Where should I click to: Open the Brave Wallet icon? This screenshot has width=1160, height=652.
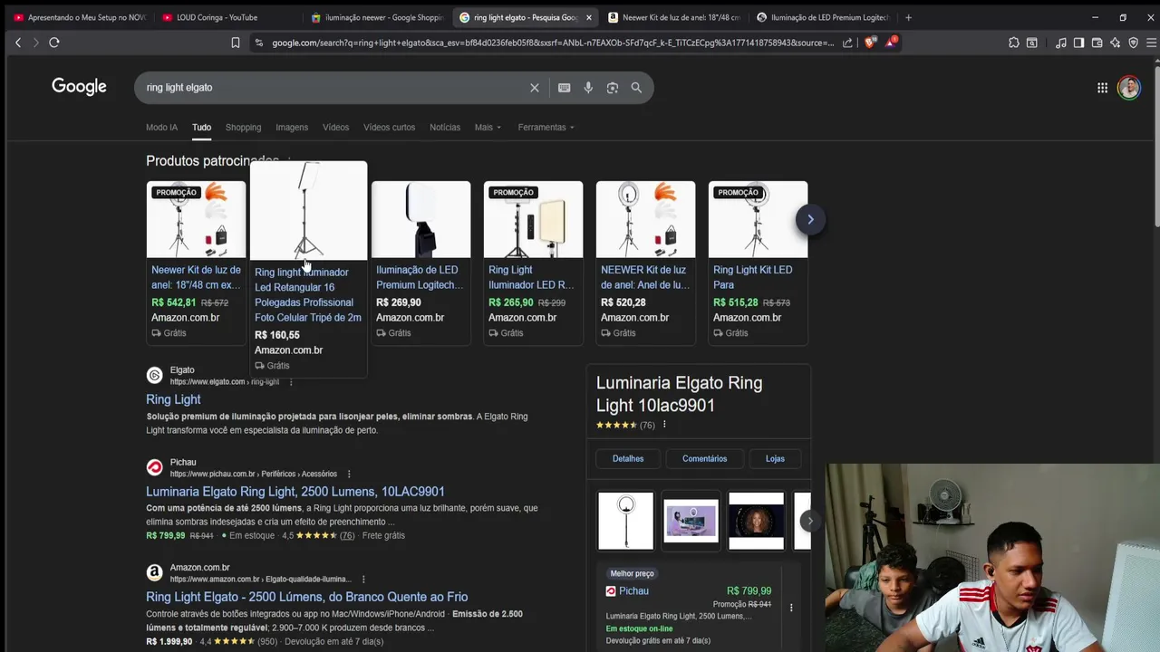point(1097,43)
